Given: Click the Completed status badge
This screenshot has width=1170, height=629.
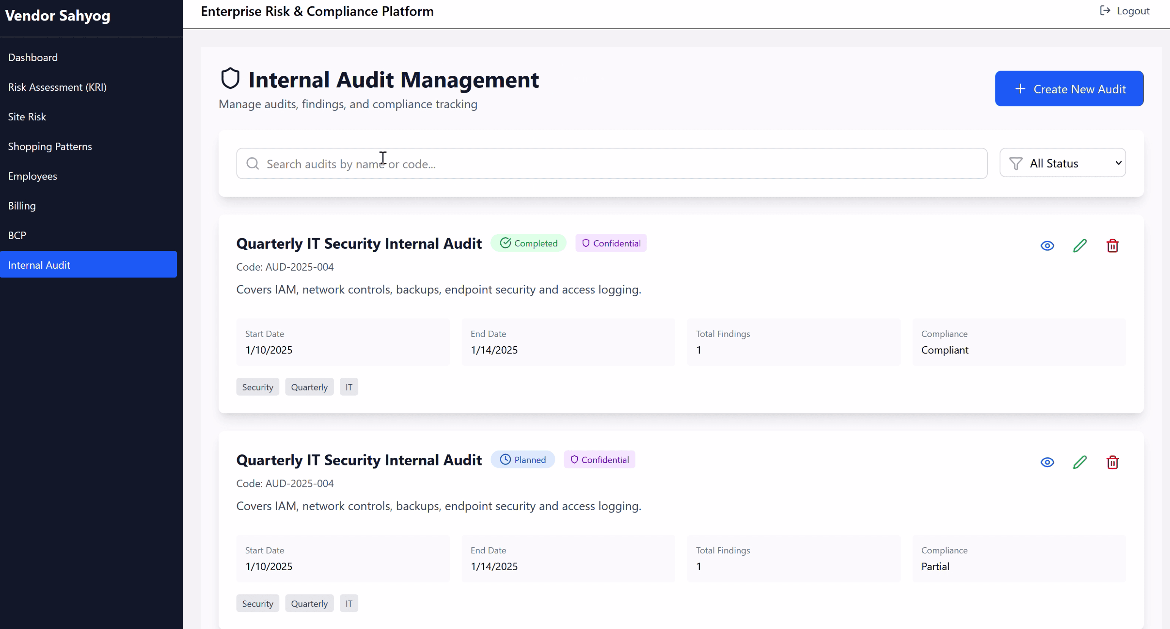Looking at the screenshot, I should click(529, 243).
